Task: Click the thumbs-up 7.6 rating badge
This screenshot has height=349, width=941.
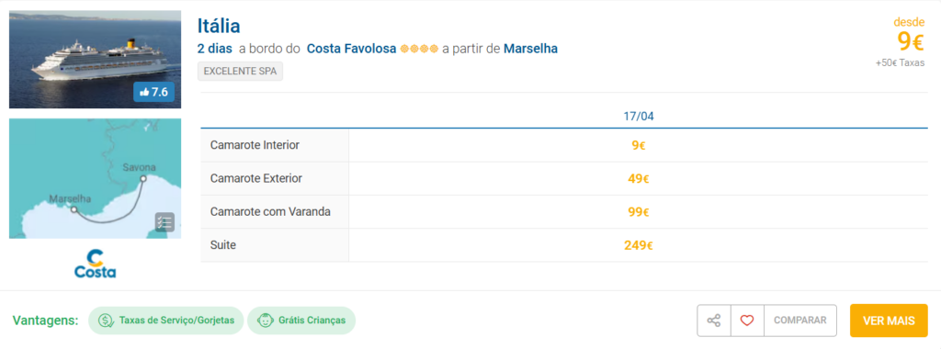Action: click(153, 92)
